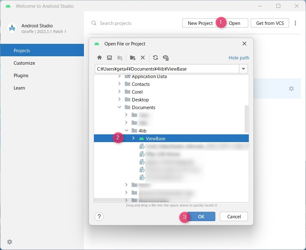The height and width of the screenshot is (250, 306).
Task: Open the welcome screen settings gear
Action: click(x=10, y=242)
